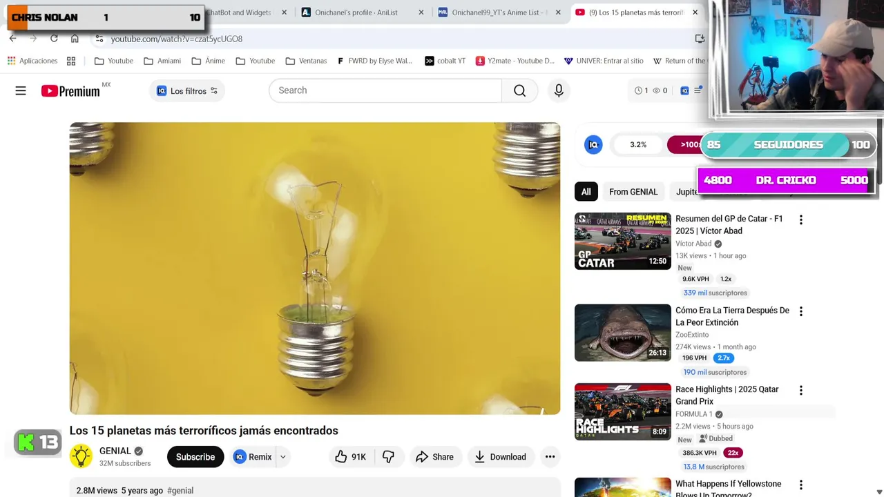Viewport: 884px width, 497px height.
Task: Click in the YouTube Search field
Action: pyautogui.click(x=385, y=90)
